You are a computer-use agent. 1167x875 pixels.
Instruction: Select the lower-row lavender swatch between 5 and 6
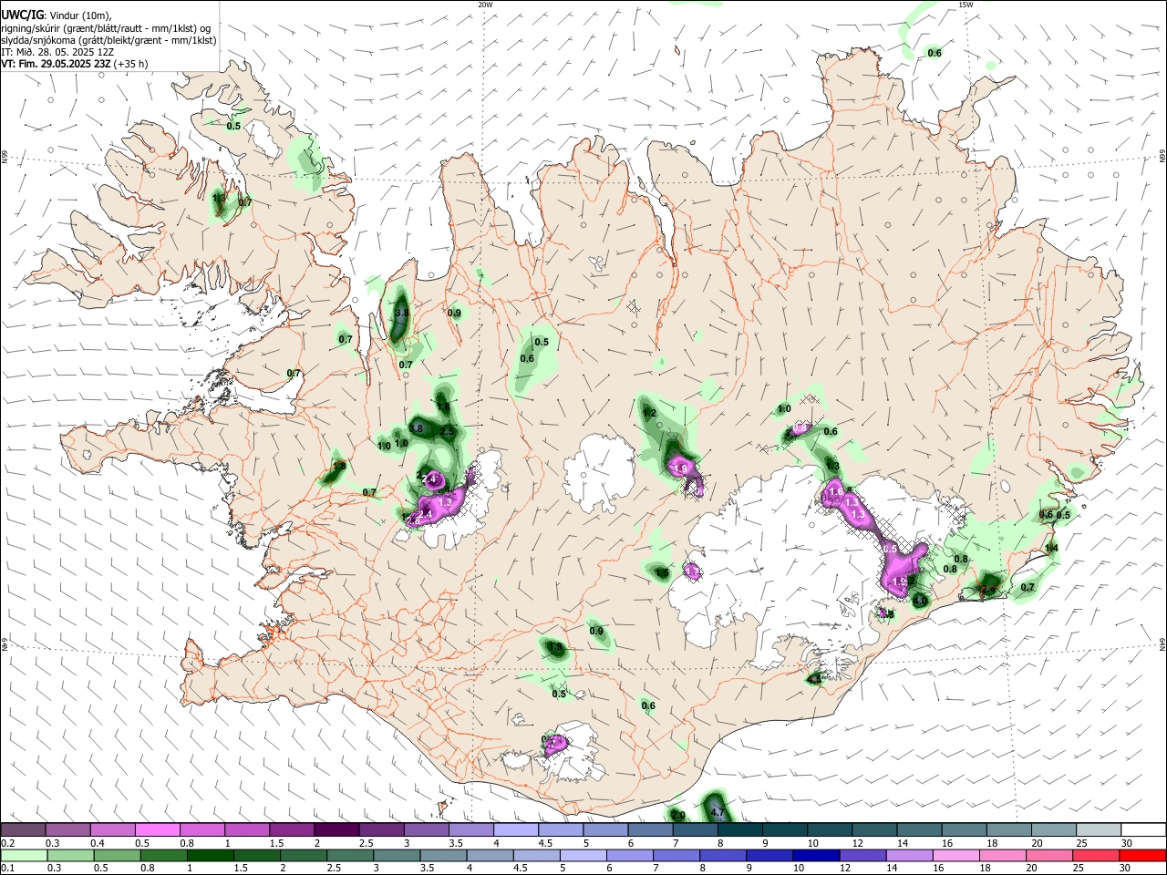coord(583,855)
